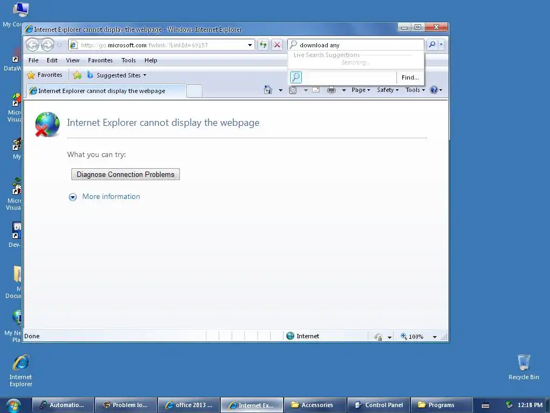Expand the zoom level dropdown arrow
550x413 pixels.
click(435, 337)
